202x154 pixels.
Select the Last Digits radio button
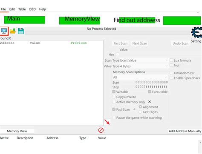coord(140,112)
